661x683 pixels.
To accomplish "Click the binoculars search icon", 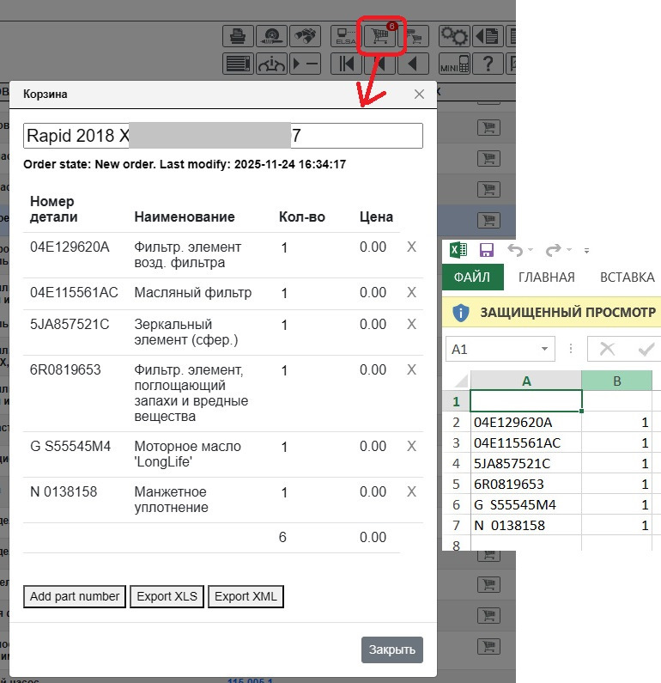I will (306, 36).
